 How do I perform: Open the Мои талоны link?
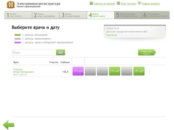(128, 4)
